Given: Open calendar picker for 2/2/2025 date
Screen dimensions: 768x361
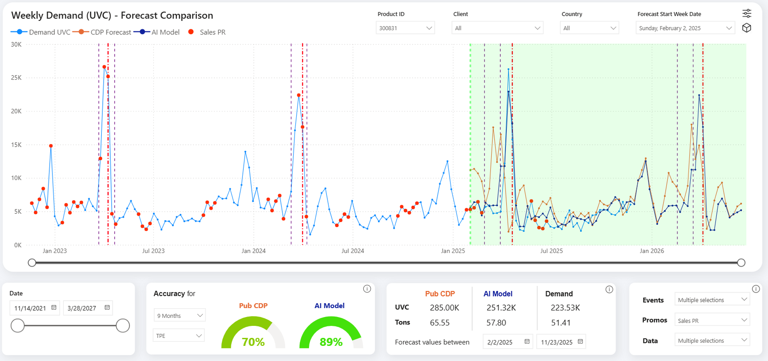Looking at the screenshot, I should (527, 342).
